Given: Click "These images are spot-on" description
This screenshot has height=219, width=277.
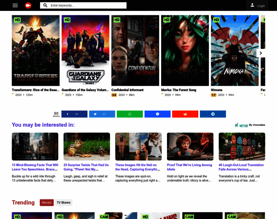Looking at the screenshot, I should pos(138,178).
